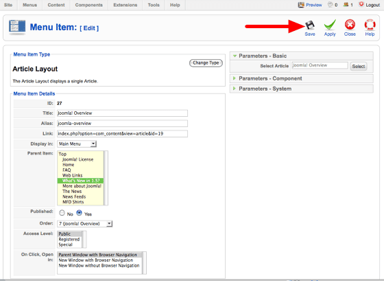
Task: Click the Menu Item header icon
Action: [x=17, y=27]
